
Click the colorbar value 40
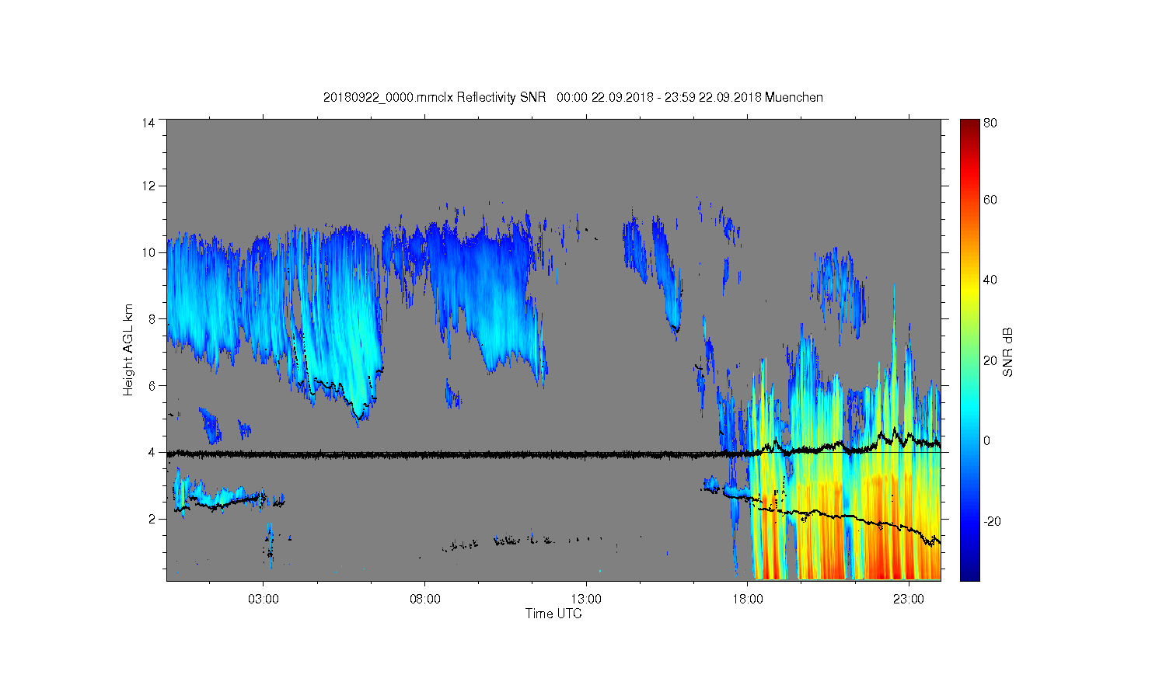990,280
